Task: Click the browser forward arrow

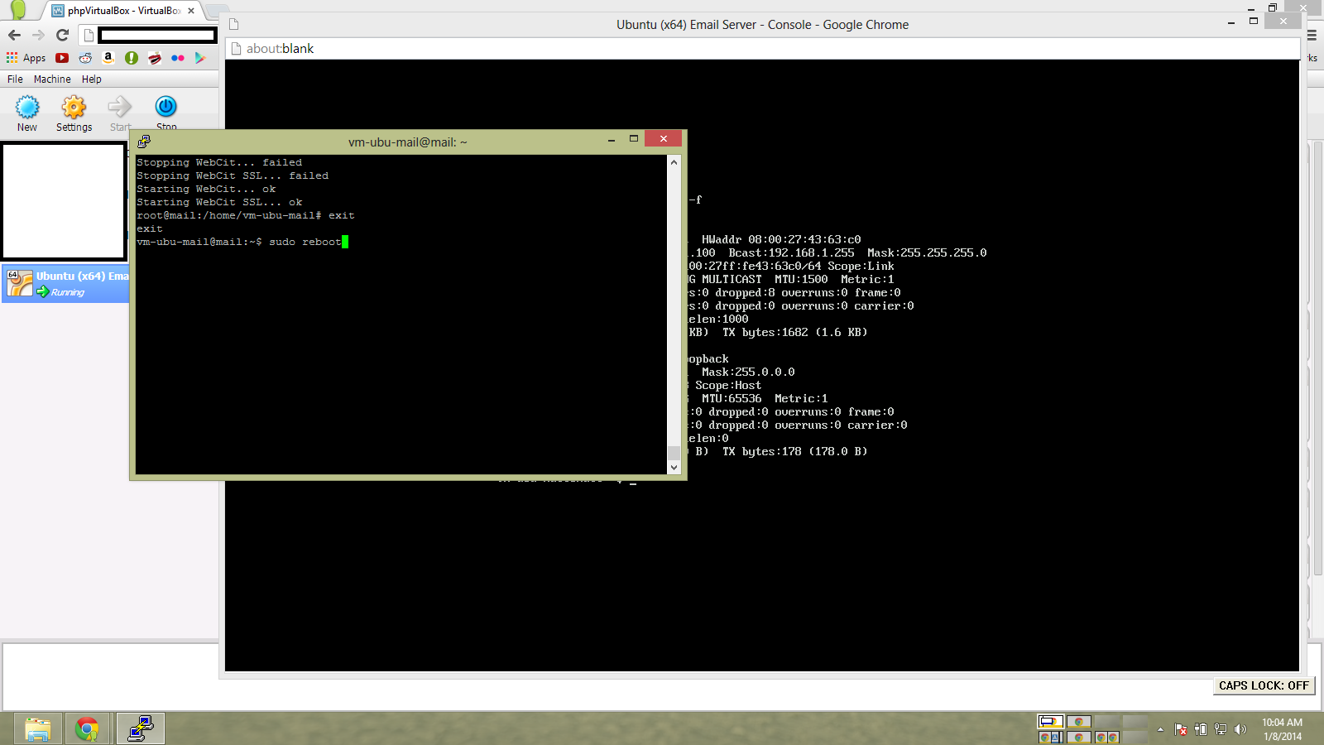Action: click(x=38, y=35)
